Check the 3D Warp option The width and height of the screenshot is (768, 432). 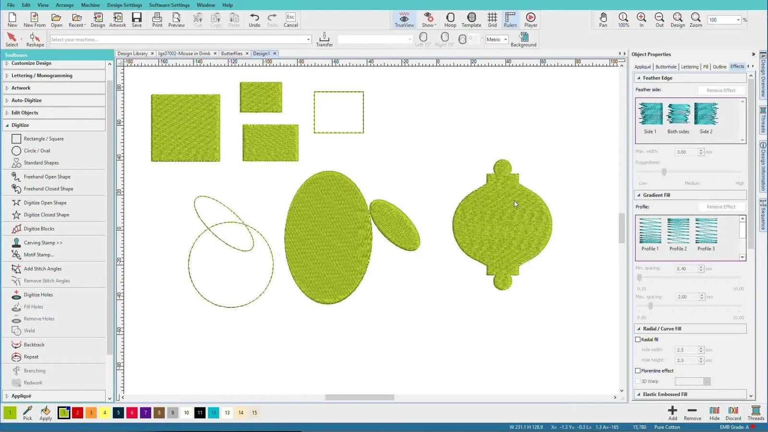[x=638, y=381]
